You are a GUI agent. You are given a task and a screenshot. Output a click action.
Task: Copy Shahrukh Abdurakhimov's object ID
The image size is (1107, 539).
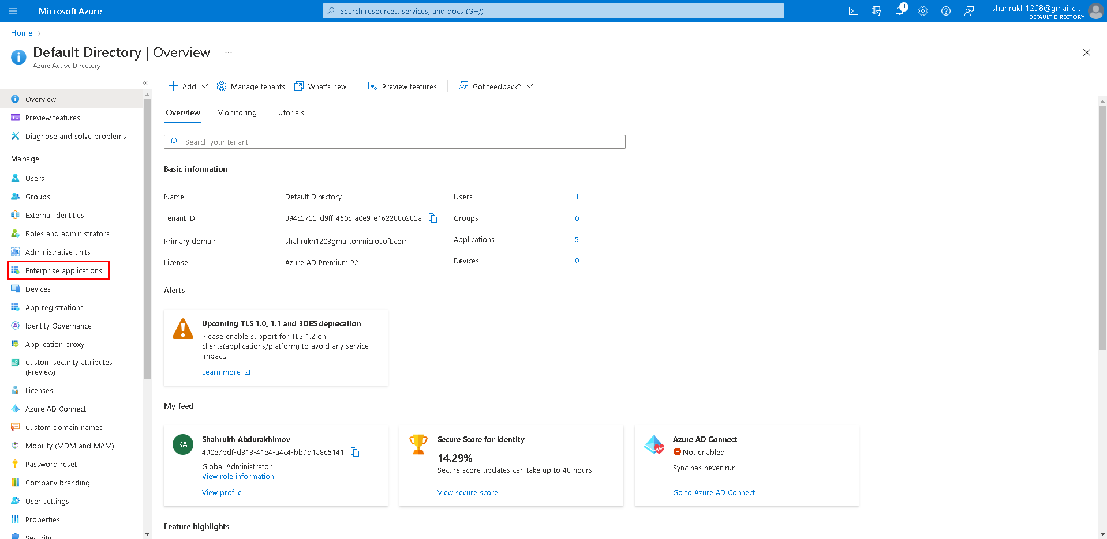[355, 452]
